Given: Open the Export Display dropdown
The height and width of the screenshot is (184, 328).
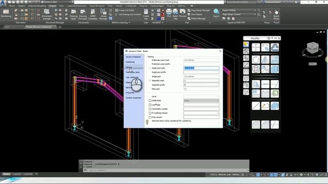Looking at the screenshot, I should tap(239, 10).
